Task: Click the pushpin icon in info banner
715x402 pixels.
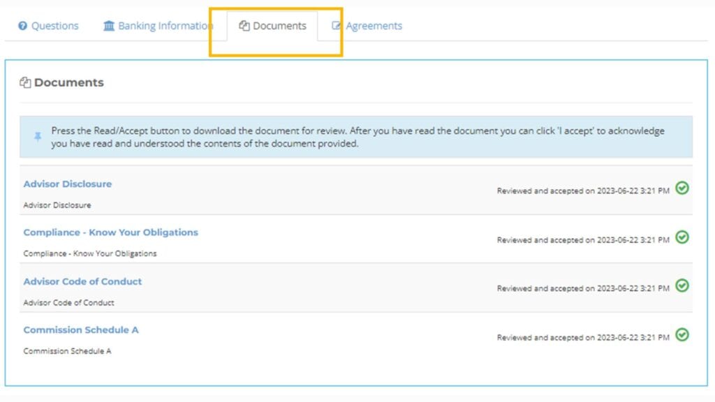Action: pyautogui.click(x=38, y=137)
